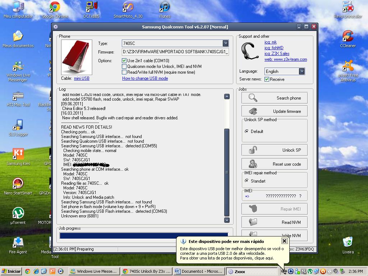
Task: Expand the Language dropdown set to English
Action: tap(302, 72)
